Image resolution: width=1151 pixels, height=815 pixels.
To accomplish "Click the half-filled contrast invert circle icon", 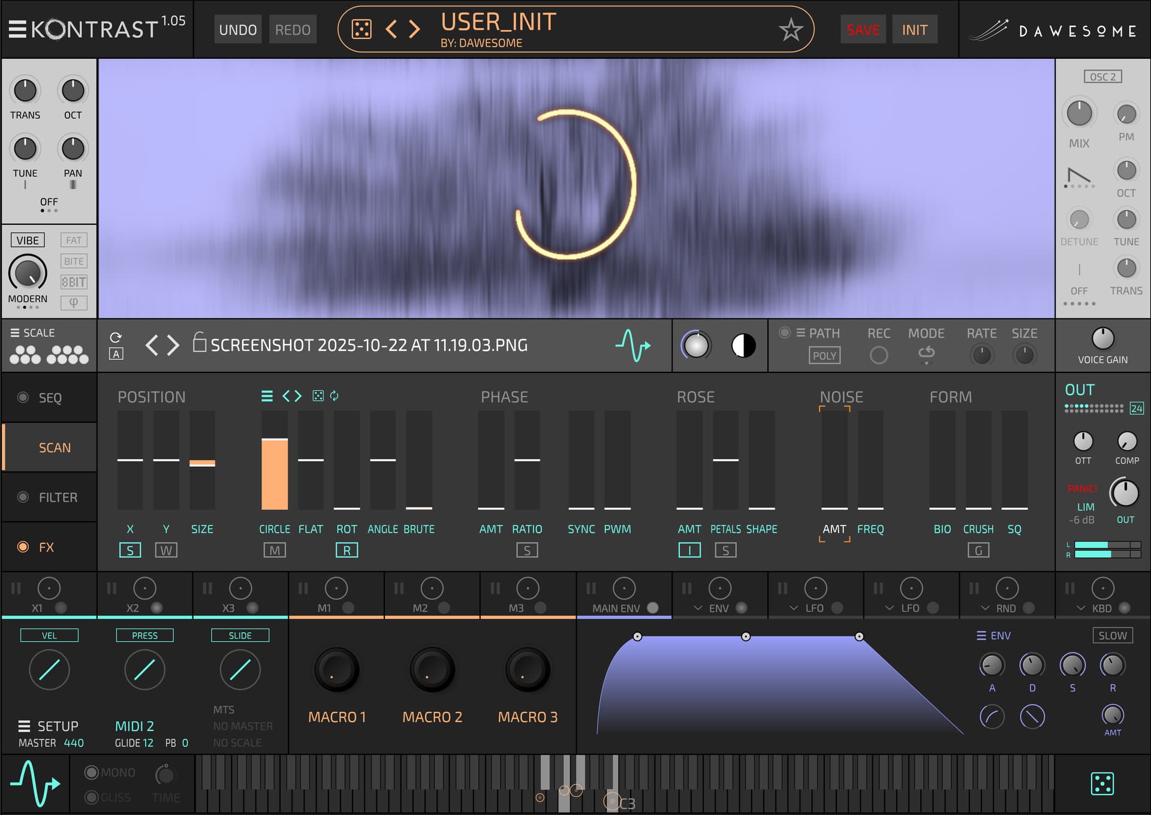I will point(743,345).
